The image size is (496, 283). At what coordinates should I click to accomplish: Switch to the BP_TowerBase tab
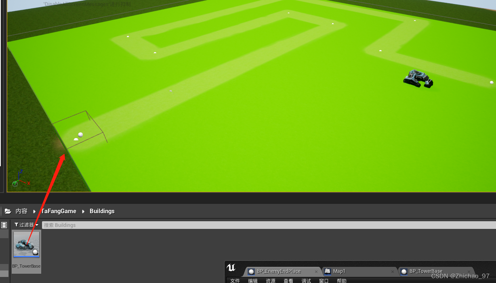tap(427, 271)
